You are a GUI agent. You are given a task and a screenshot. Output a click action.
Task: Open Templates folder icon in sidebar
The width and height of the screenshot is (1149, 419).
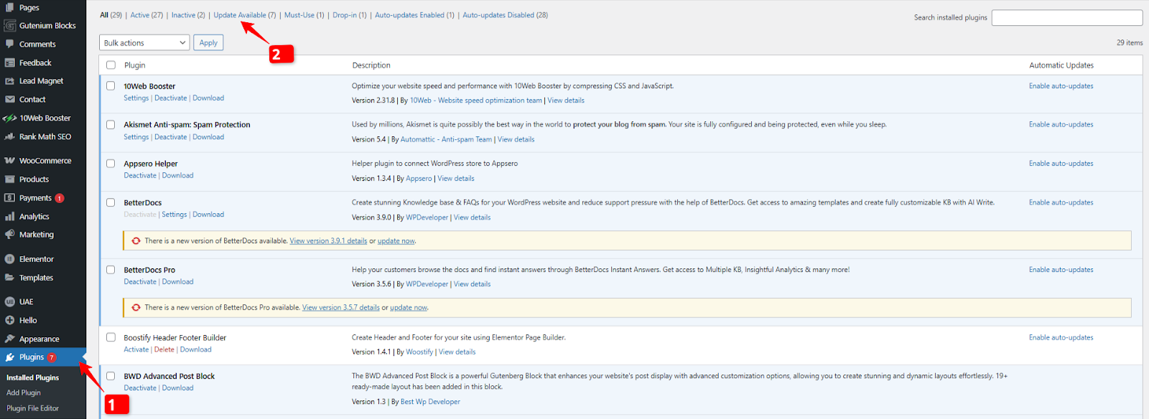10,278
